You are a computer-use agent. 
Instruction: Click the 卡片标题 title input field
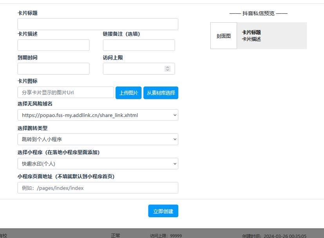coord(98,24)
